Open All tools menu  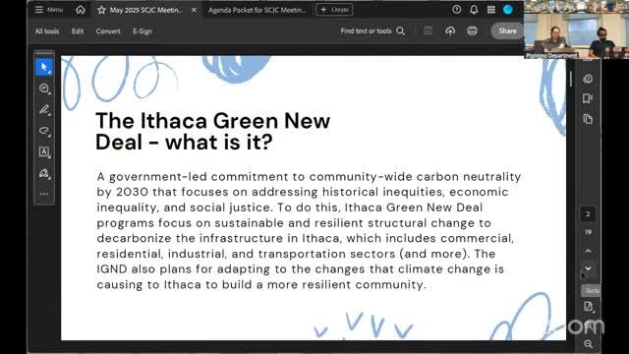(47, 31)
